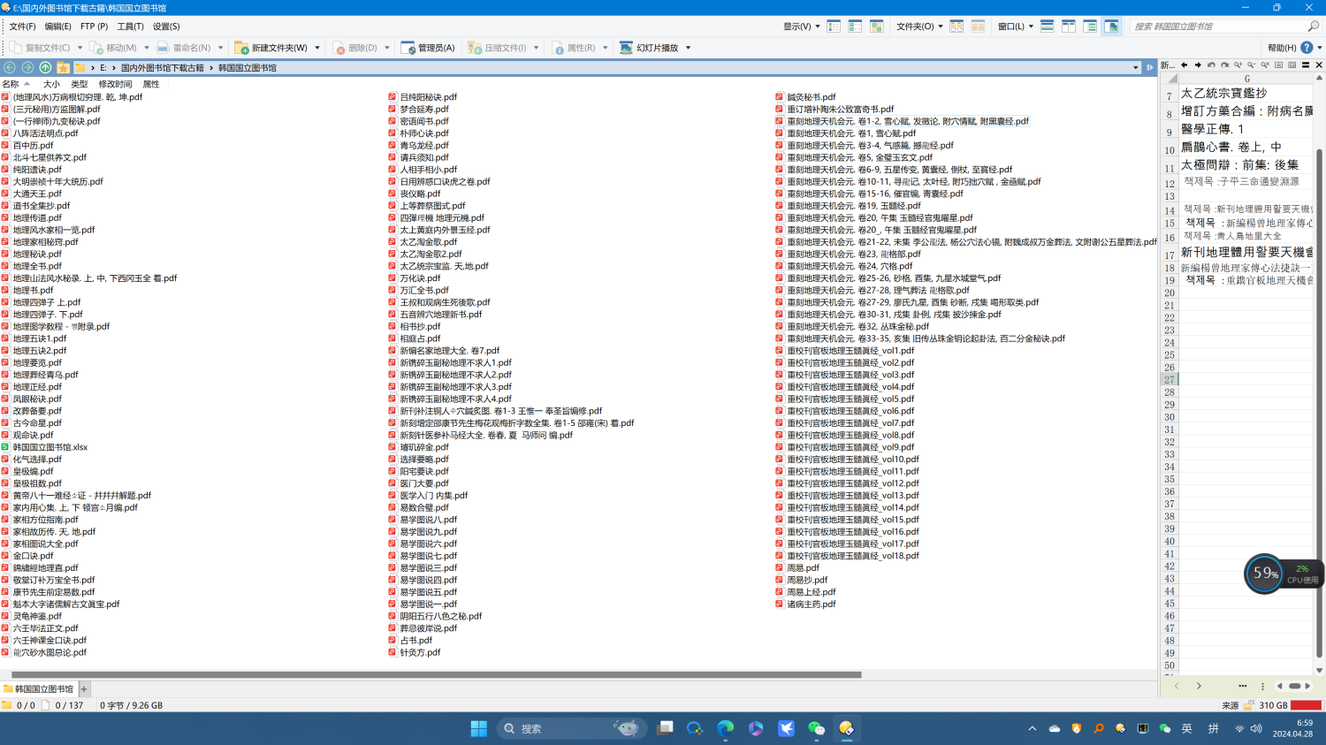The height and width of the screenshot is (745, 1326).
Task: Click the blue help question mark icon
Action: point(1307,48)
